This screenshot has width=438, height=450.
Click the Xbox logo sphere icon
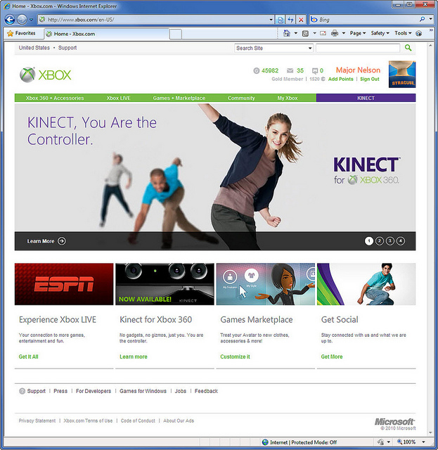27,75
